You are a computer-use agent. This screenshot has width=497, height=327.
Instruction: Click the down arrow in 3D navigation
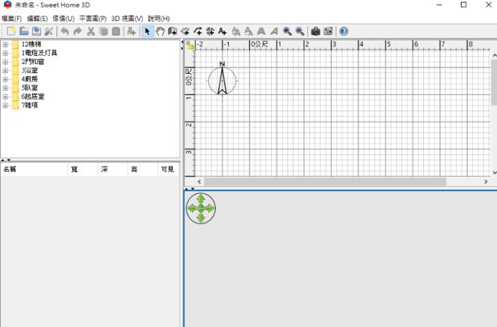pos(201,218)
